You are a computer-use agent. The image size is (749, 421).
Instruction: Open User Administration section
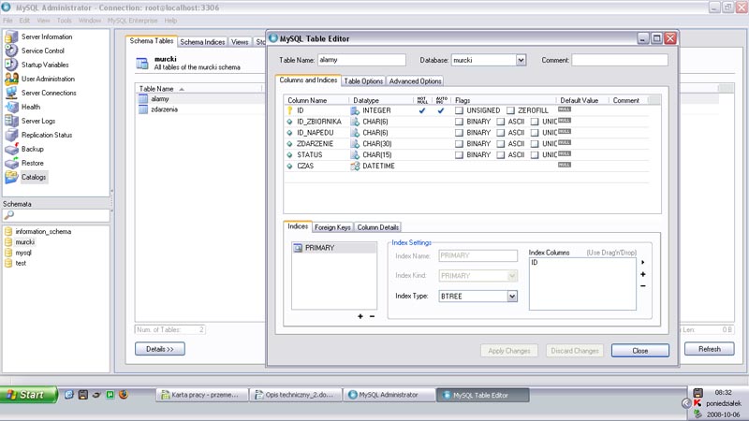48,79
